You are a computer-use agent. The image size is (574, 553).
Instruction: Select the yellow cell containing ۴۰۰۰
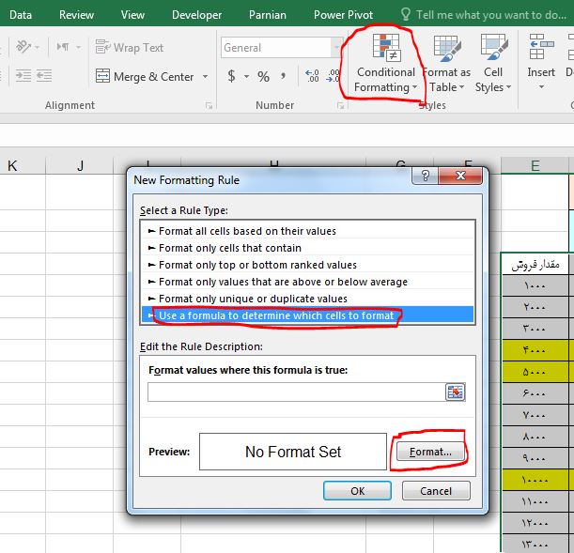pyautogui.click(x=535, y=350)
